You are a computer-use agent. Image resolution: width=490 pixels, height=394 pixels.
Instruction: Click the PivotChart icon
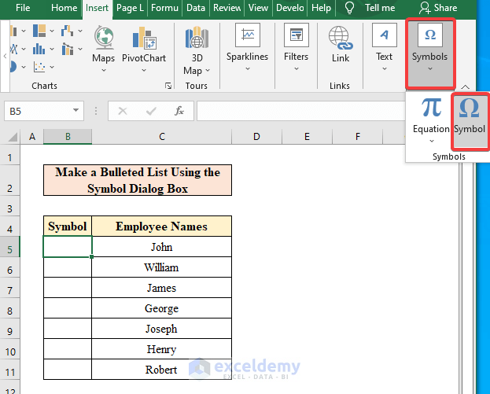coord(144,38)
